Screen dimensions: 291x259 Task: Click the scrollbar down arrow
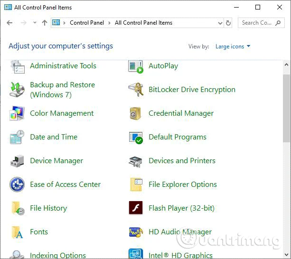(287, 255)
